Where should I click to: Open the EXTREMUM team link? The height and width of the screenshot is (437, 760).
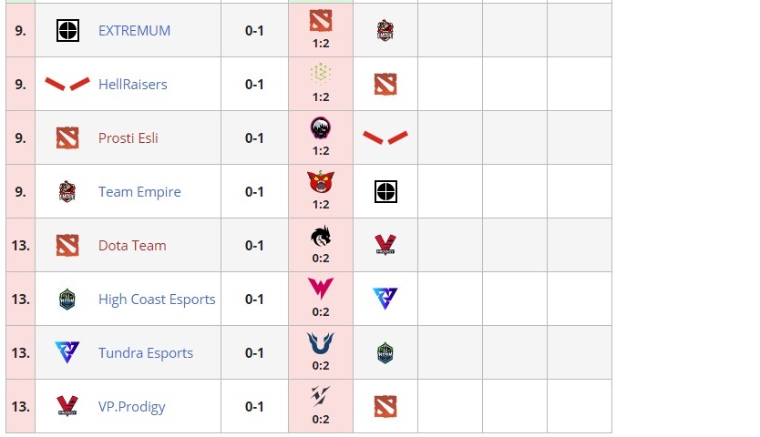click(134, 31)
